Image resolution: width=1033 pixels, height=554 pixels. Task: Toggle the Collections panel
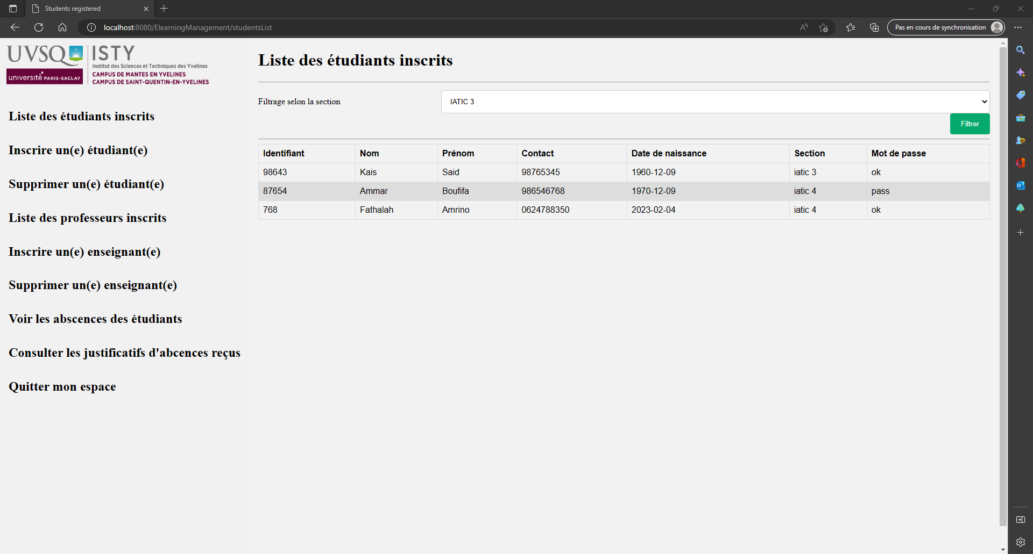(874, 27)
